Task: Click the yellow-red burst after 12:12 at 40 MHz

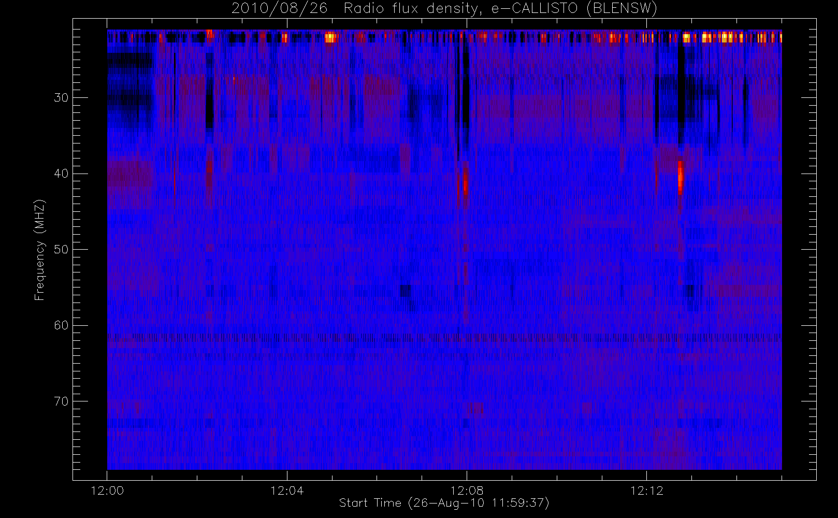Action: point(681,178)
